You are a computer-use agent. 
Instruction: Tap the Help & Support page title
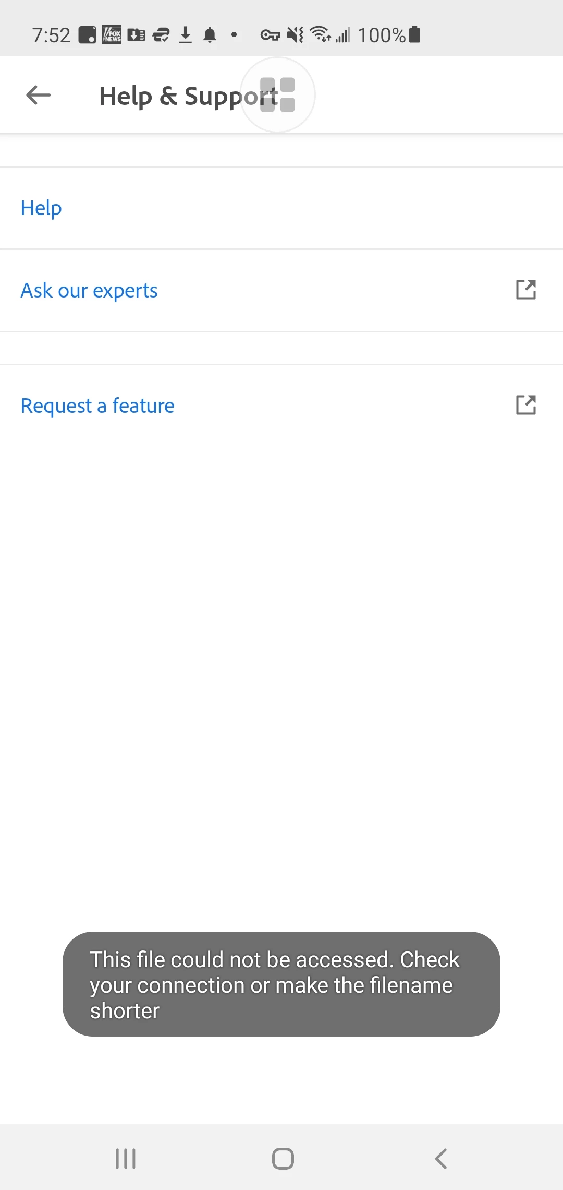click(189, 96)
